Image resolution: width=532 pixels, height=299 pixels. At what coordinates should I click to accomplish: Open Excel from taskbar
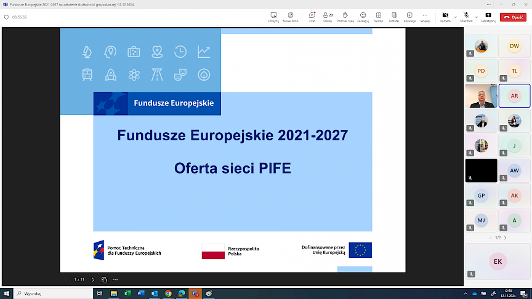127,293
